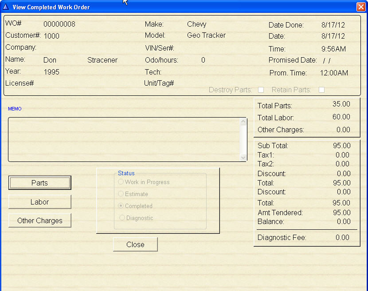Screen dimensions: 368x291
Task: Select the Completed status radio button
Action: pyautogui.click(x=121, y=206)
